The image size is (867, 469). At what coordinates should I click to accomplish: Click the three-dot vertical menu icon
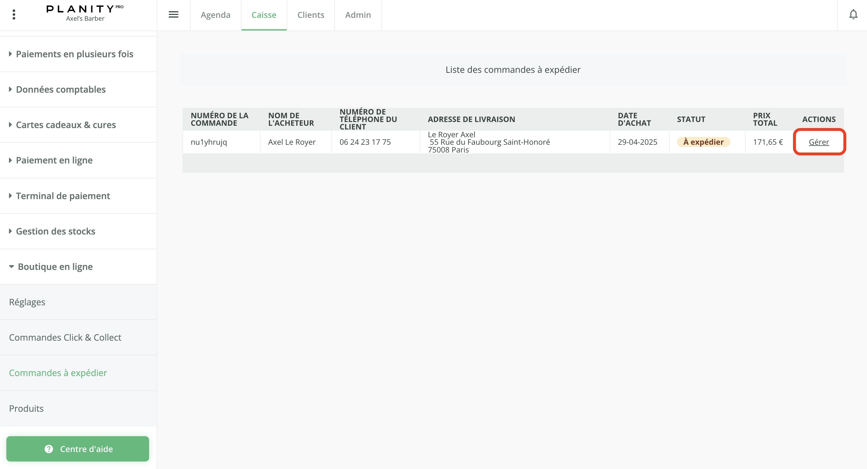(x=14, y=14)
